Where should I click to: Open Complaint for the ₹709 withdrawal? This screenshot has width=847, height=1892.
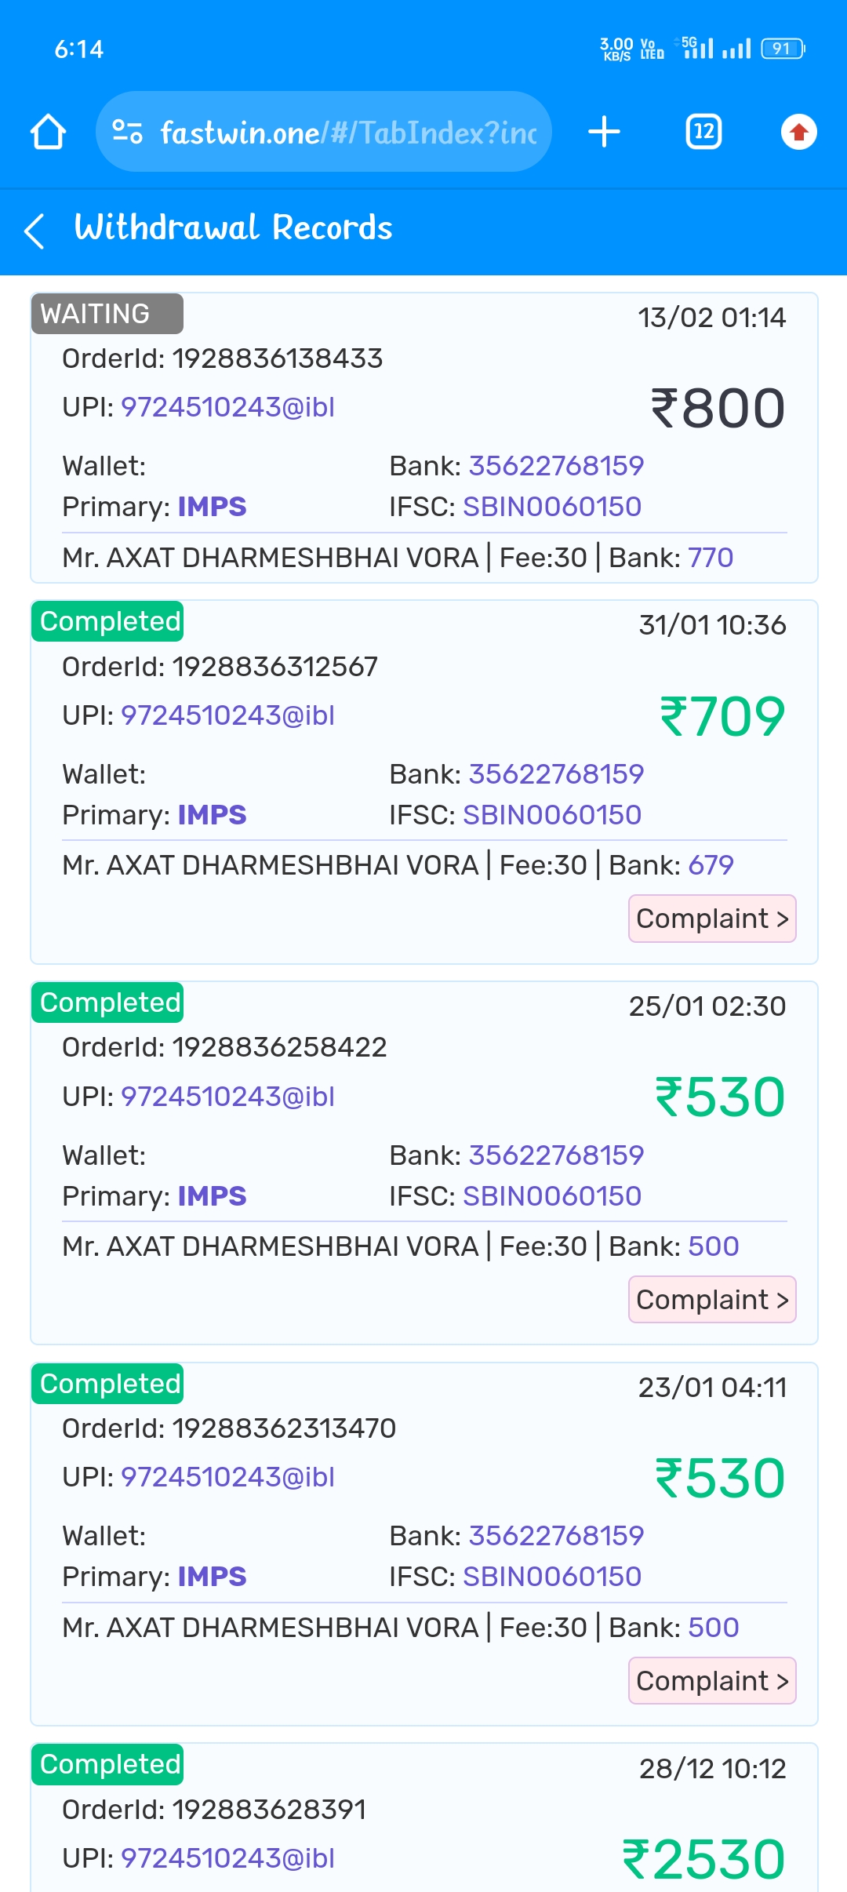712,919
